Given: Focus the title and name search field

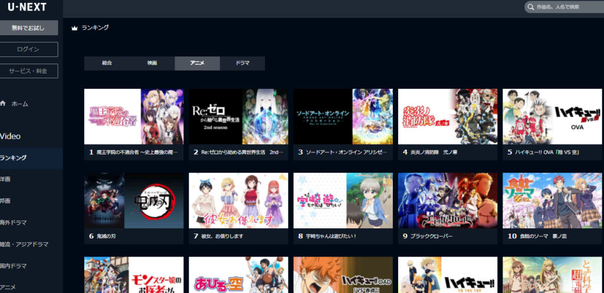Looking at the screenshot, I should (564, 7).
